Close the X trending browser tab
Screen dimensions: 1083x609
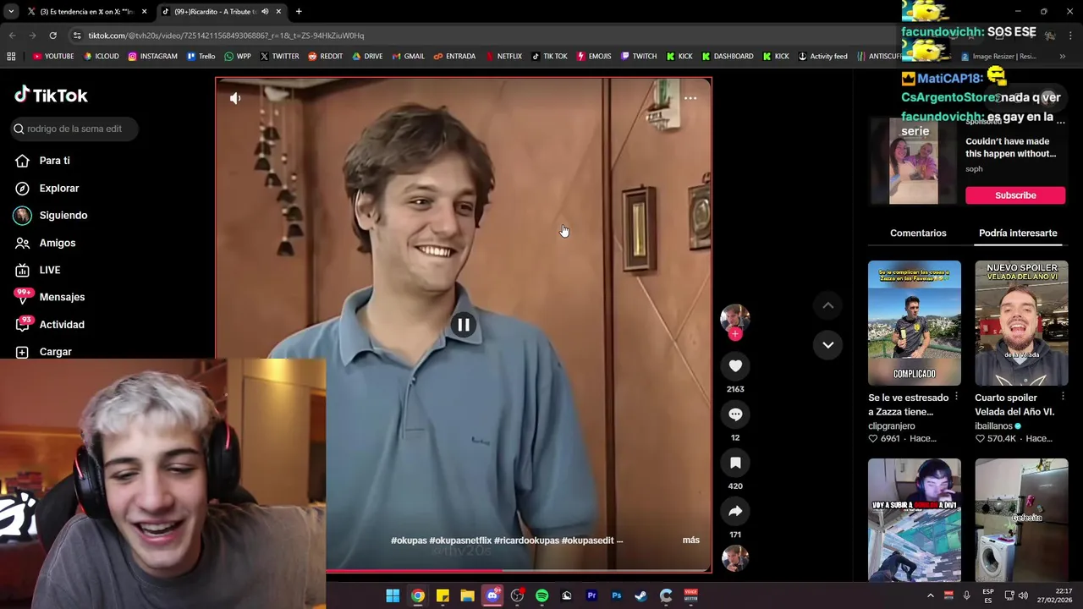click(144, 12)
